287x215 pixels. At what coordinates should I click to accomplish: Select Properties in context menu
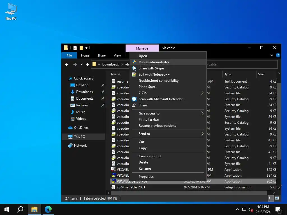click(168, 177)
